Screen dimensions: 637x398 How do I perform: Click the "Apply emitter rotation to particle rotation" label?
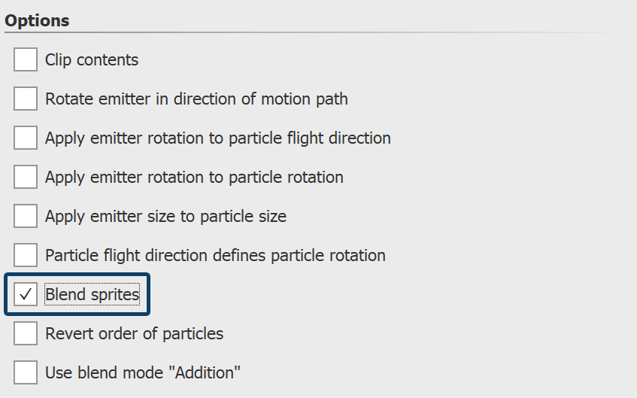click(194, 177)
